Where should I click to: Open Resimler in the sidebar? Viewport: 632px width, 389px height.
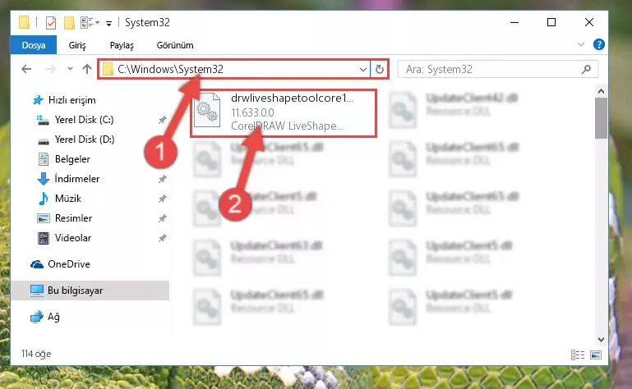73,218
